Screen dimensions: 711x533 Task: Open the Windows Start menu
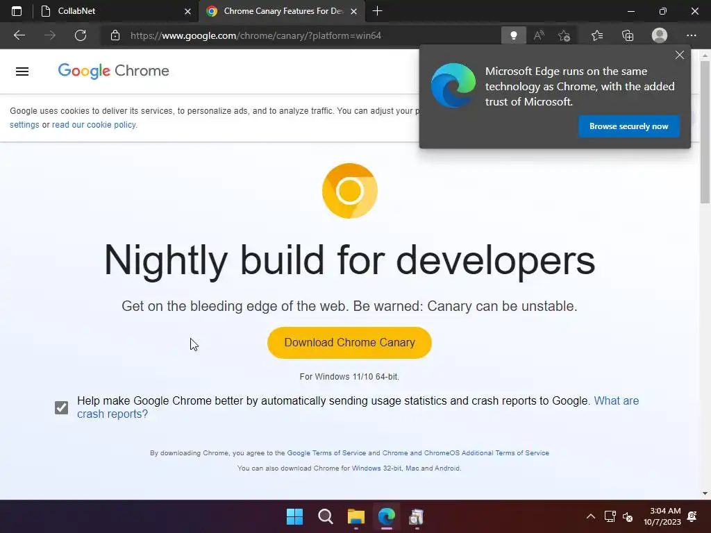point(294,516)
